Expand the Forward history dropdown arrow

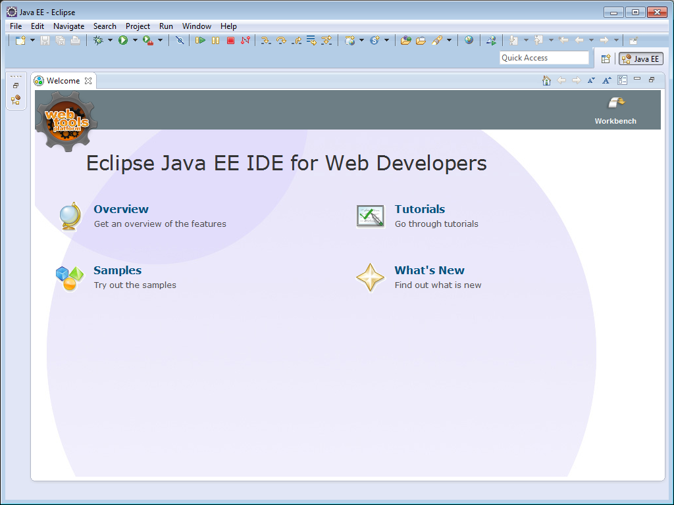(616, 40)
